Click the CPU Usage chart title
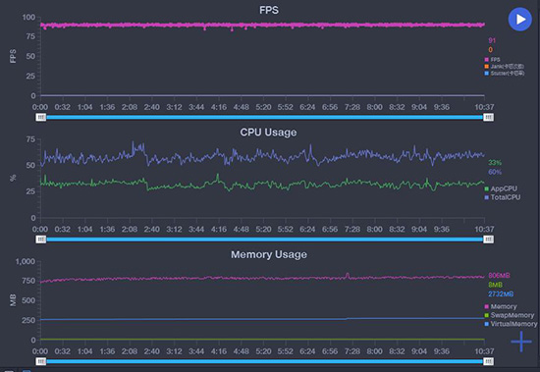 pyautogui.click(x=268, y=133)
